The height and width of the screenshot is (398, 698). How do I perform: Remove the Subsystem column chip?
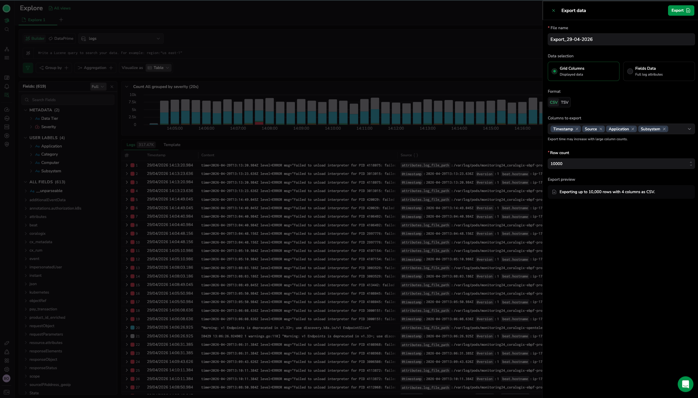pyautogui.click(x=664, y=129)
